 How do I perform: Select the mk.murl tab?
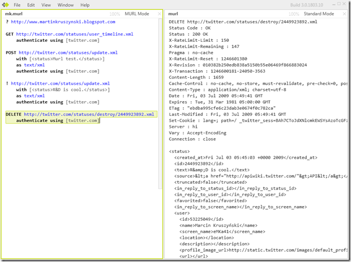click(14, 14)
